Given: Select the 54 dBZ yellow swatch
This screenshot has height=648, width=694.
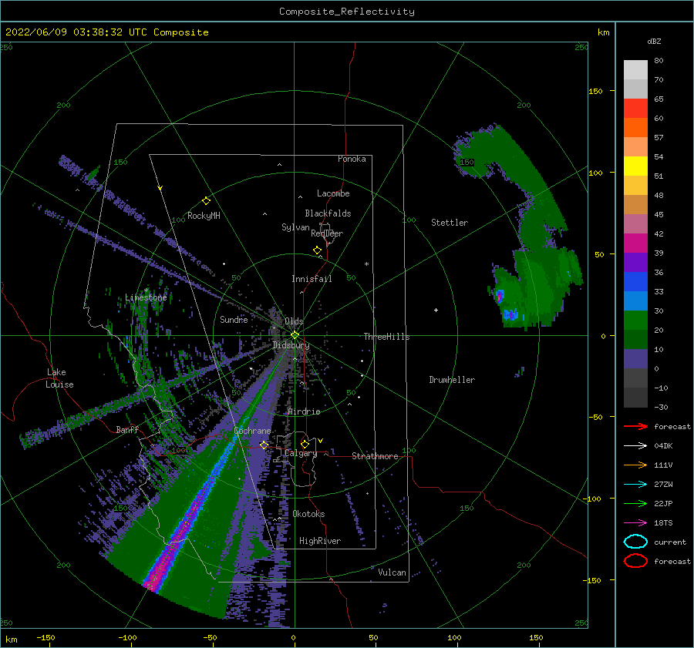Looking at the screenshot, I should tap(635, 166).
